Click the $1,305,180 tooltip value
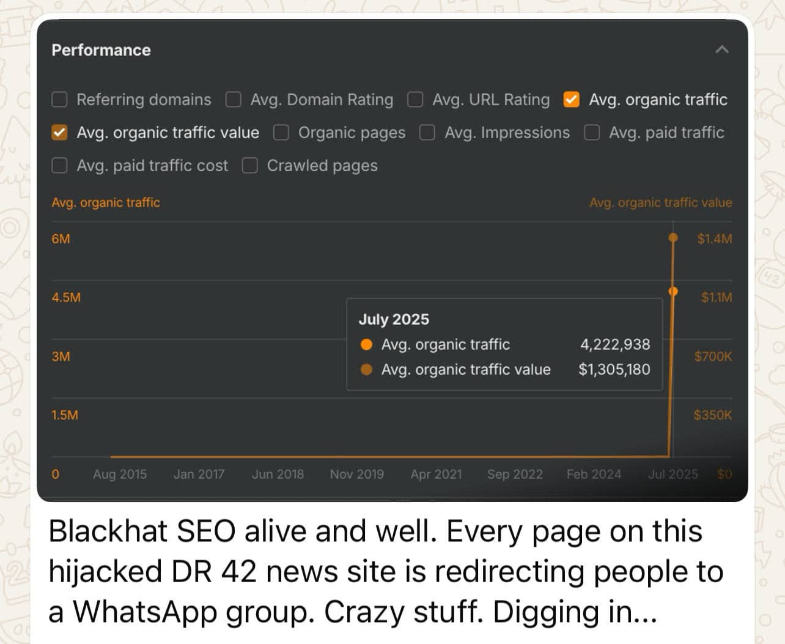Viewport: 785px width, 644px height. [614, 369]
